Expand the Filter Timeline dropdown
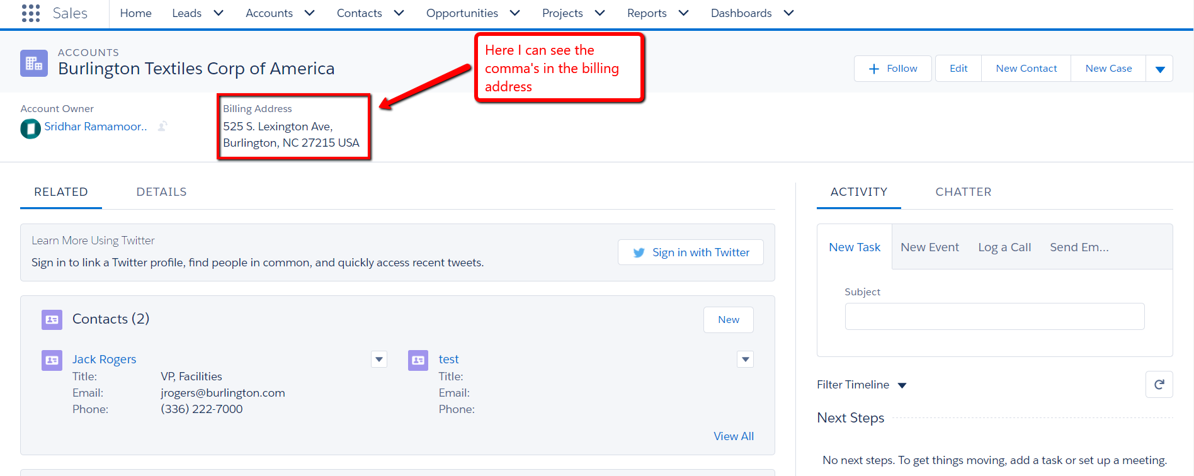1194x476 pixels. point(902,385)
